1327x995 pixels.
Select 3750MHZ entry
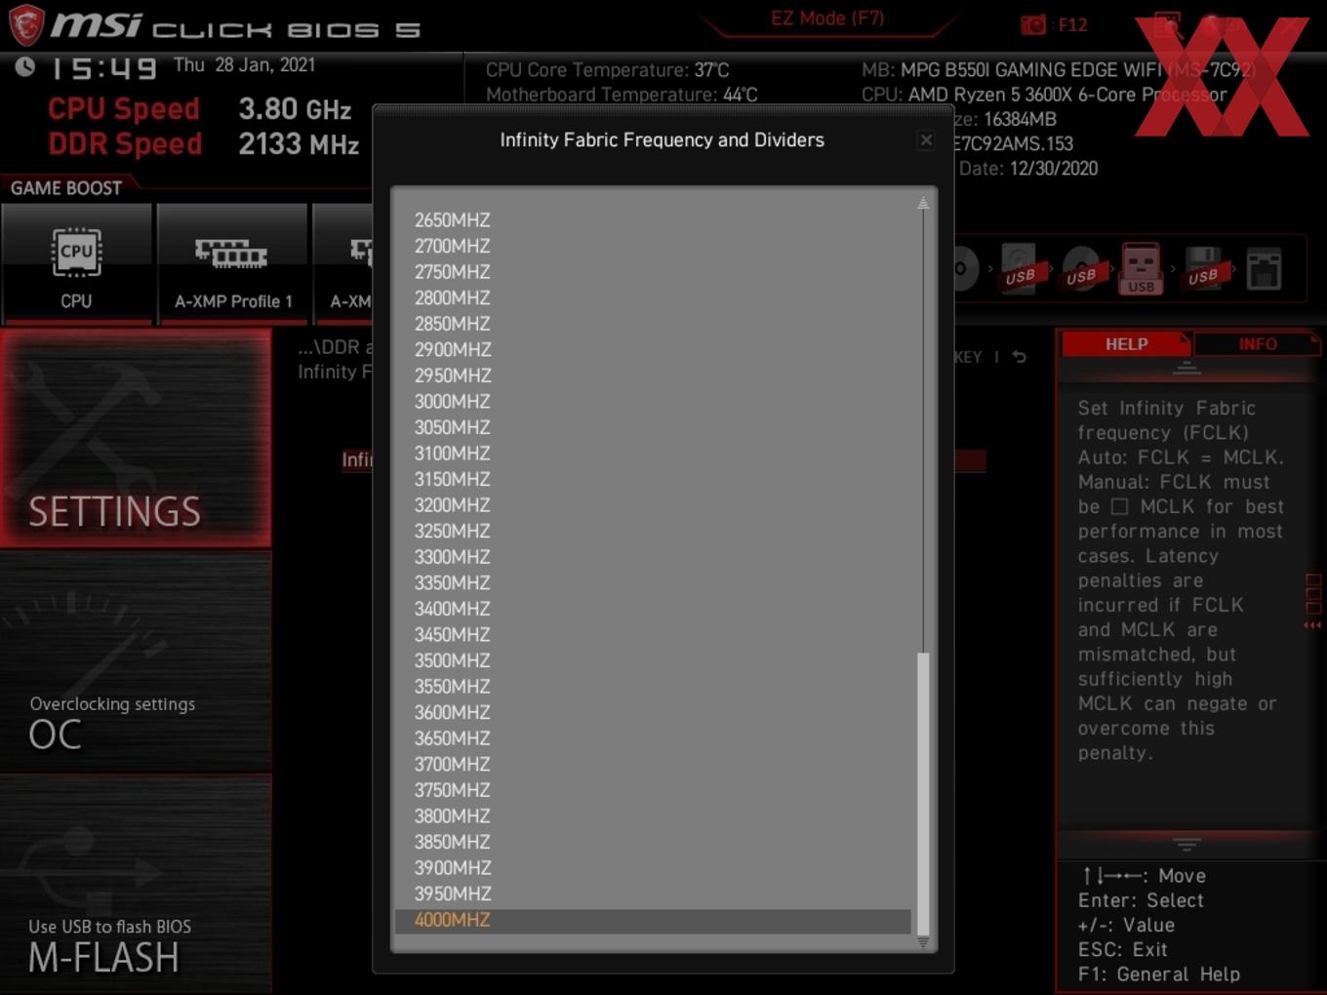coord(452,790)
